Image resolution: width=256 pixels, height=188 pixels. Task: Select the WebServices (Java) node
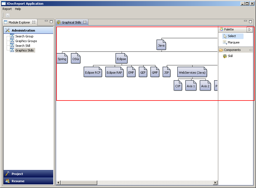click(192, 72)
